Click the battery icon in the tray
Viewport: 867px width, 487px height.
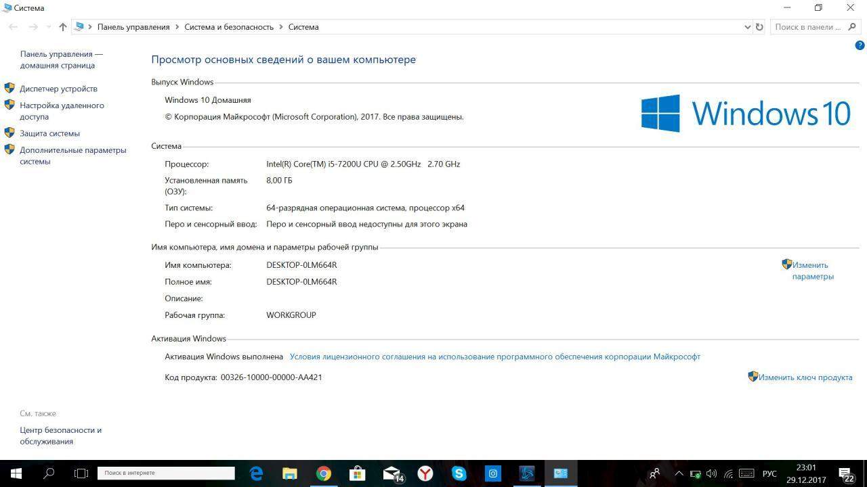(x=695, y=474)
